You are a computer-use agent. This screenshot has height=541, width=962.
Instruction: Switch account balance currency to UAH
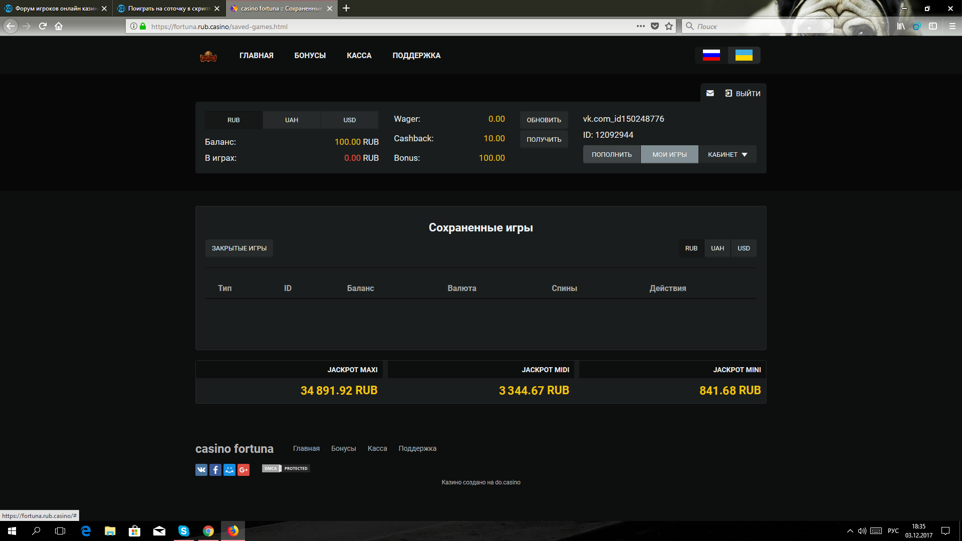292,120
